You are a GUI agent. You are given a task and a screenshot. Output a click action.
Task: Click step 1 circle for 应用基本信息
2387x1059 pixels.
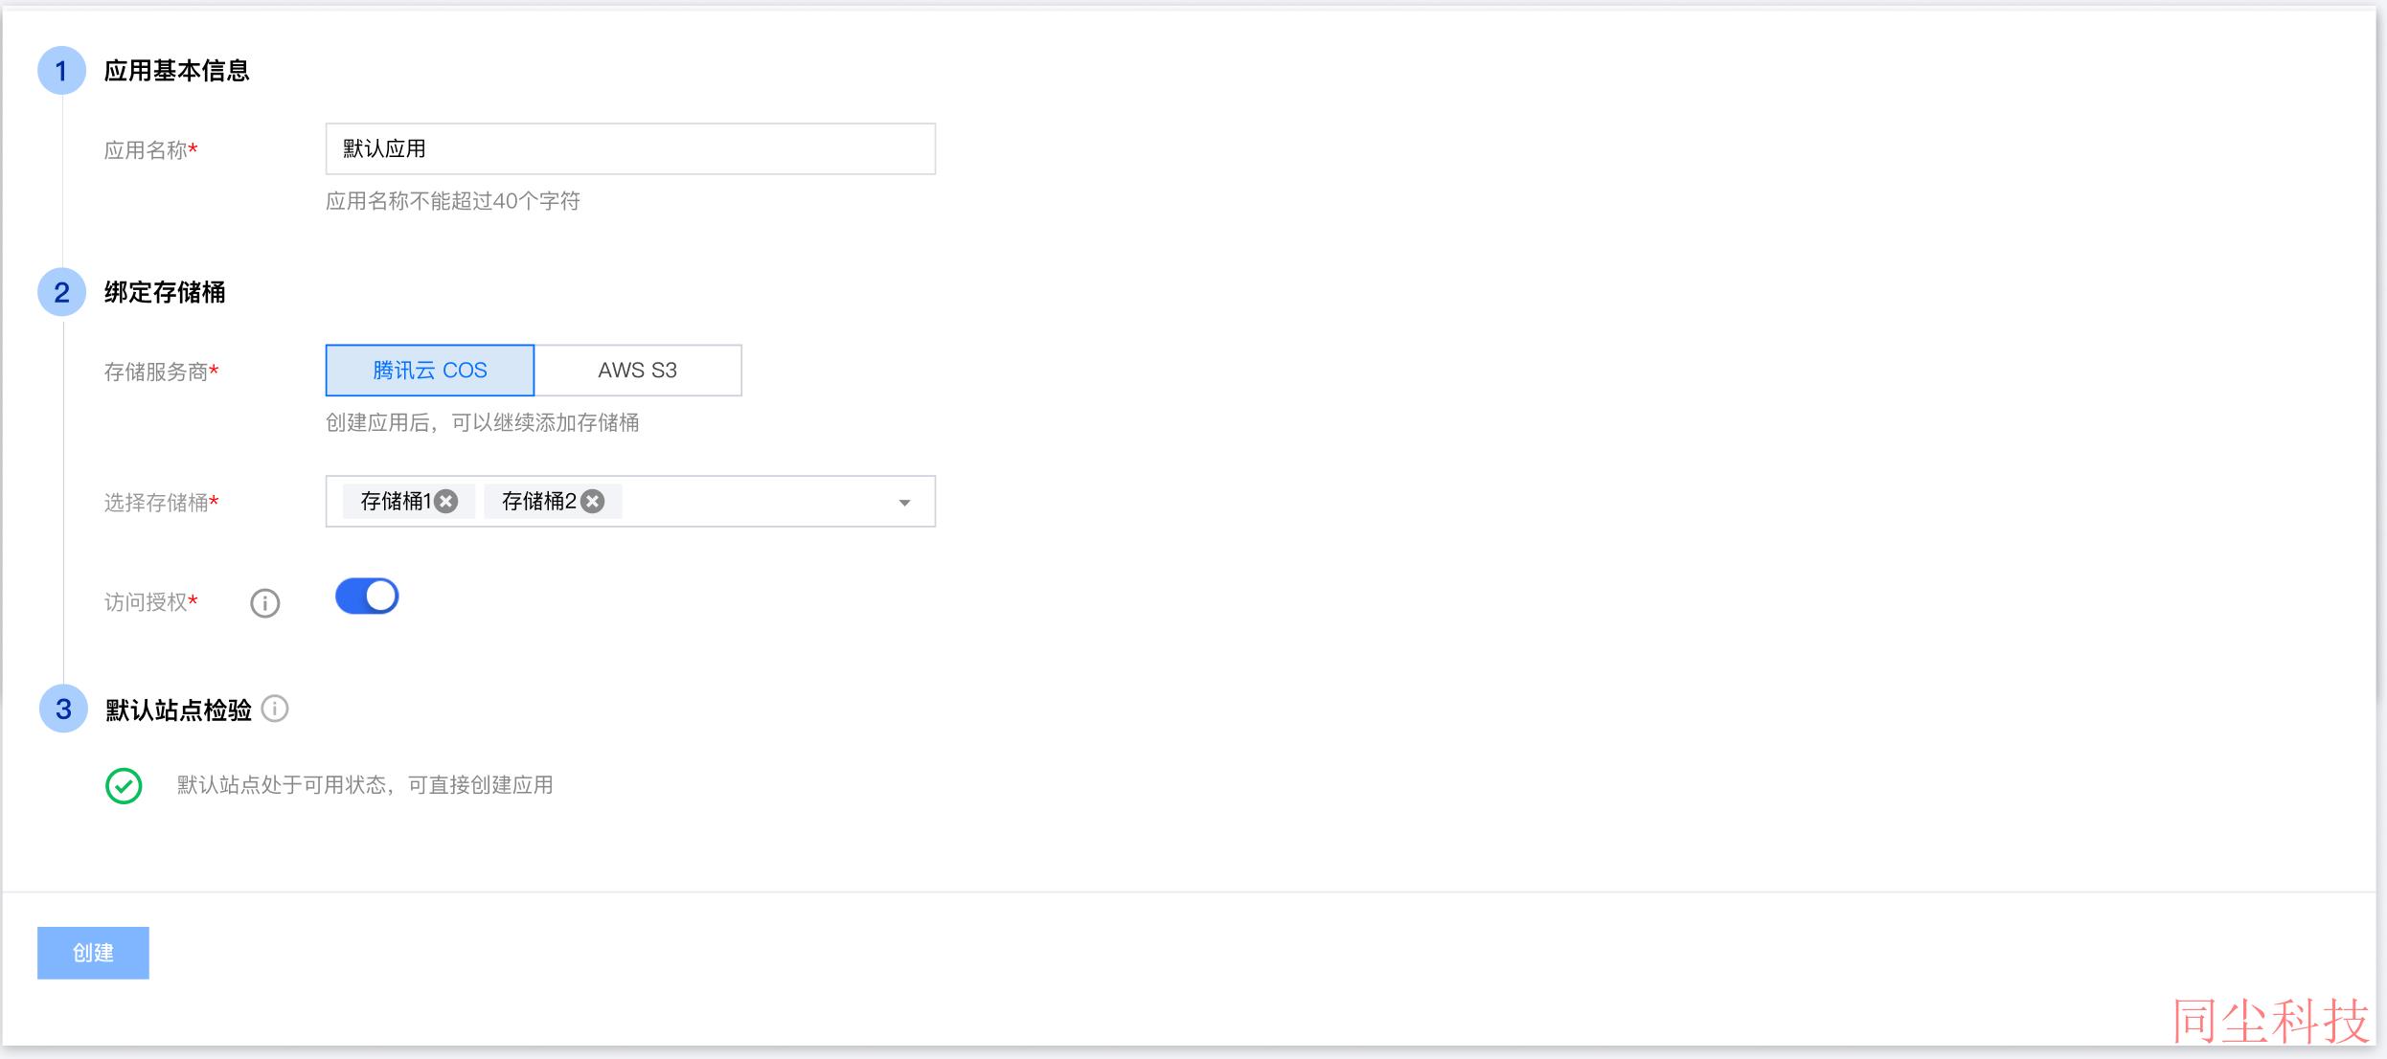[x=61, y=71]
